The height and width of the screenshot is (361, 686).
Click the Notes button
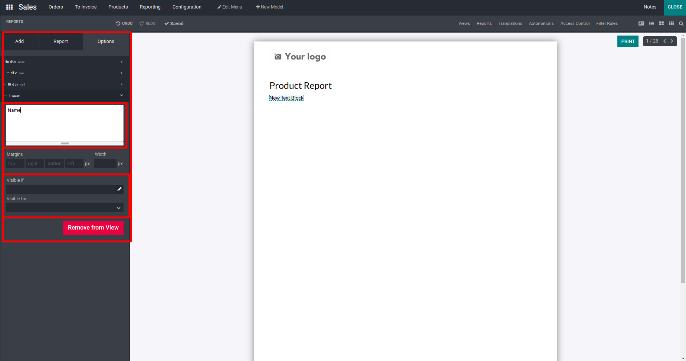[650, 7]
